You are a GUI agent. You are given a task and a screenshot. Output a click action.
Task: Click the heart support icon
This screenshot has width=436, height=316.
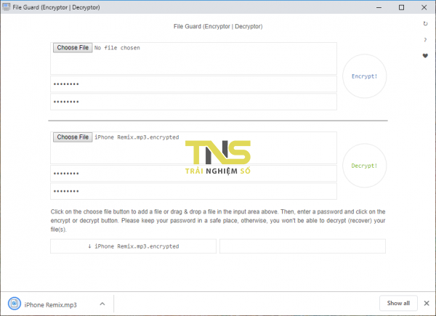[425, 56]
